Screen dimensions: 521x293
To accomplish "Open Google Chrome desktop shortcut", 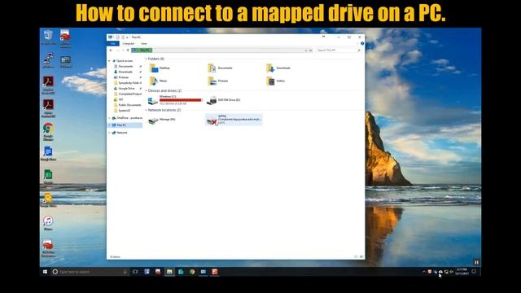I will click(x=48, y=132).
